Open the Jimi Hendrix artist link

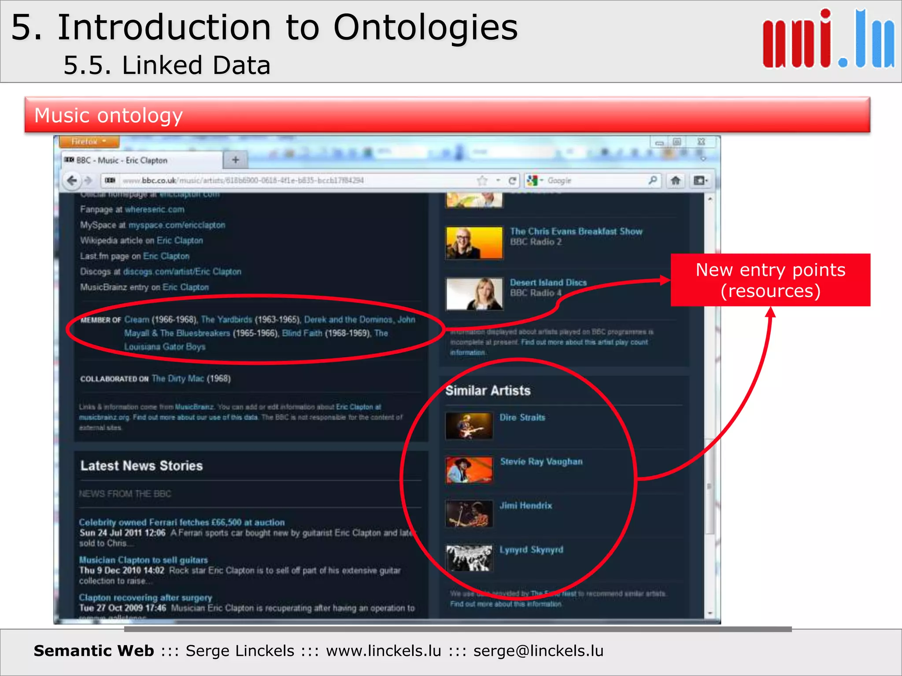[526, 505]
